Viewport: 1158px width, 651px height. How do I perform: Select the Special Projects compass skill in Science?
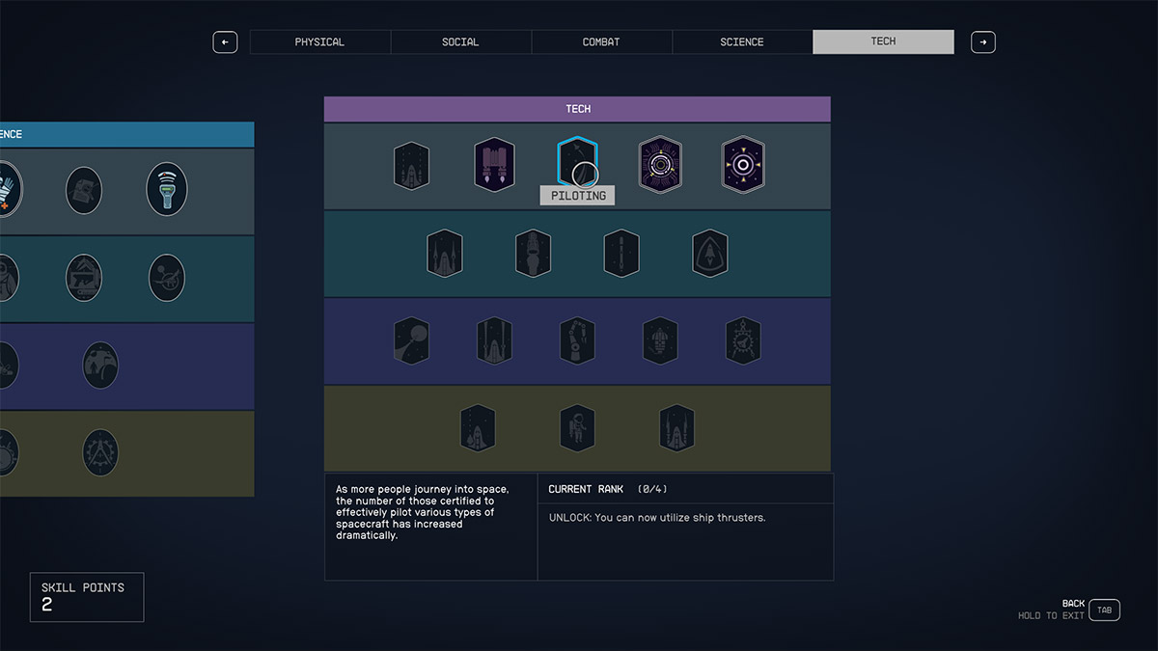point(100,452)
